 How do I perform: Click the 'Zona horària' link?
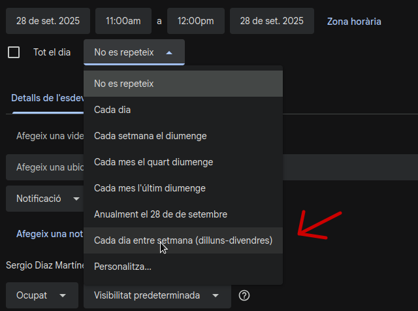coord(354,22)
